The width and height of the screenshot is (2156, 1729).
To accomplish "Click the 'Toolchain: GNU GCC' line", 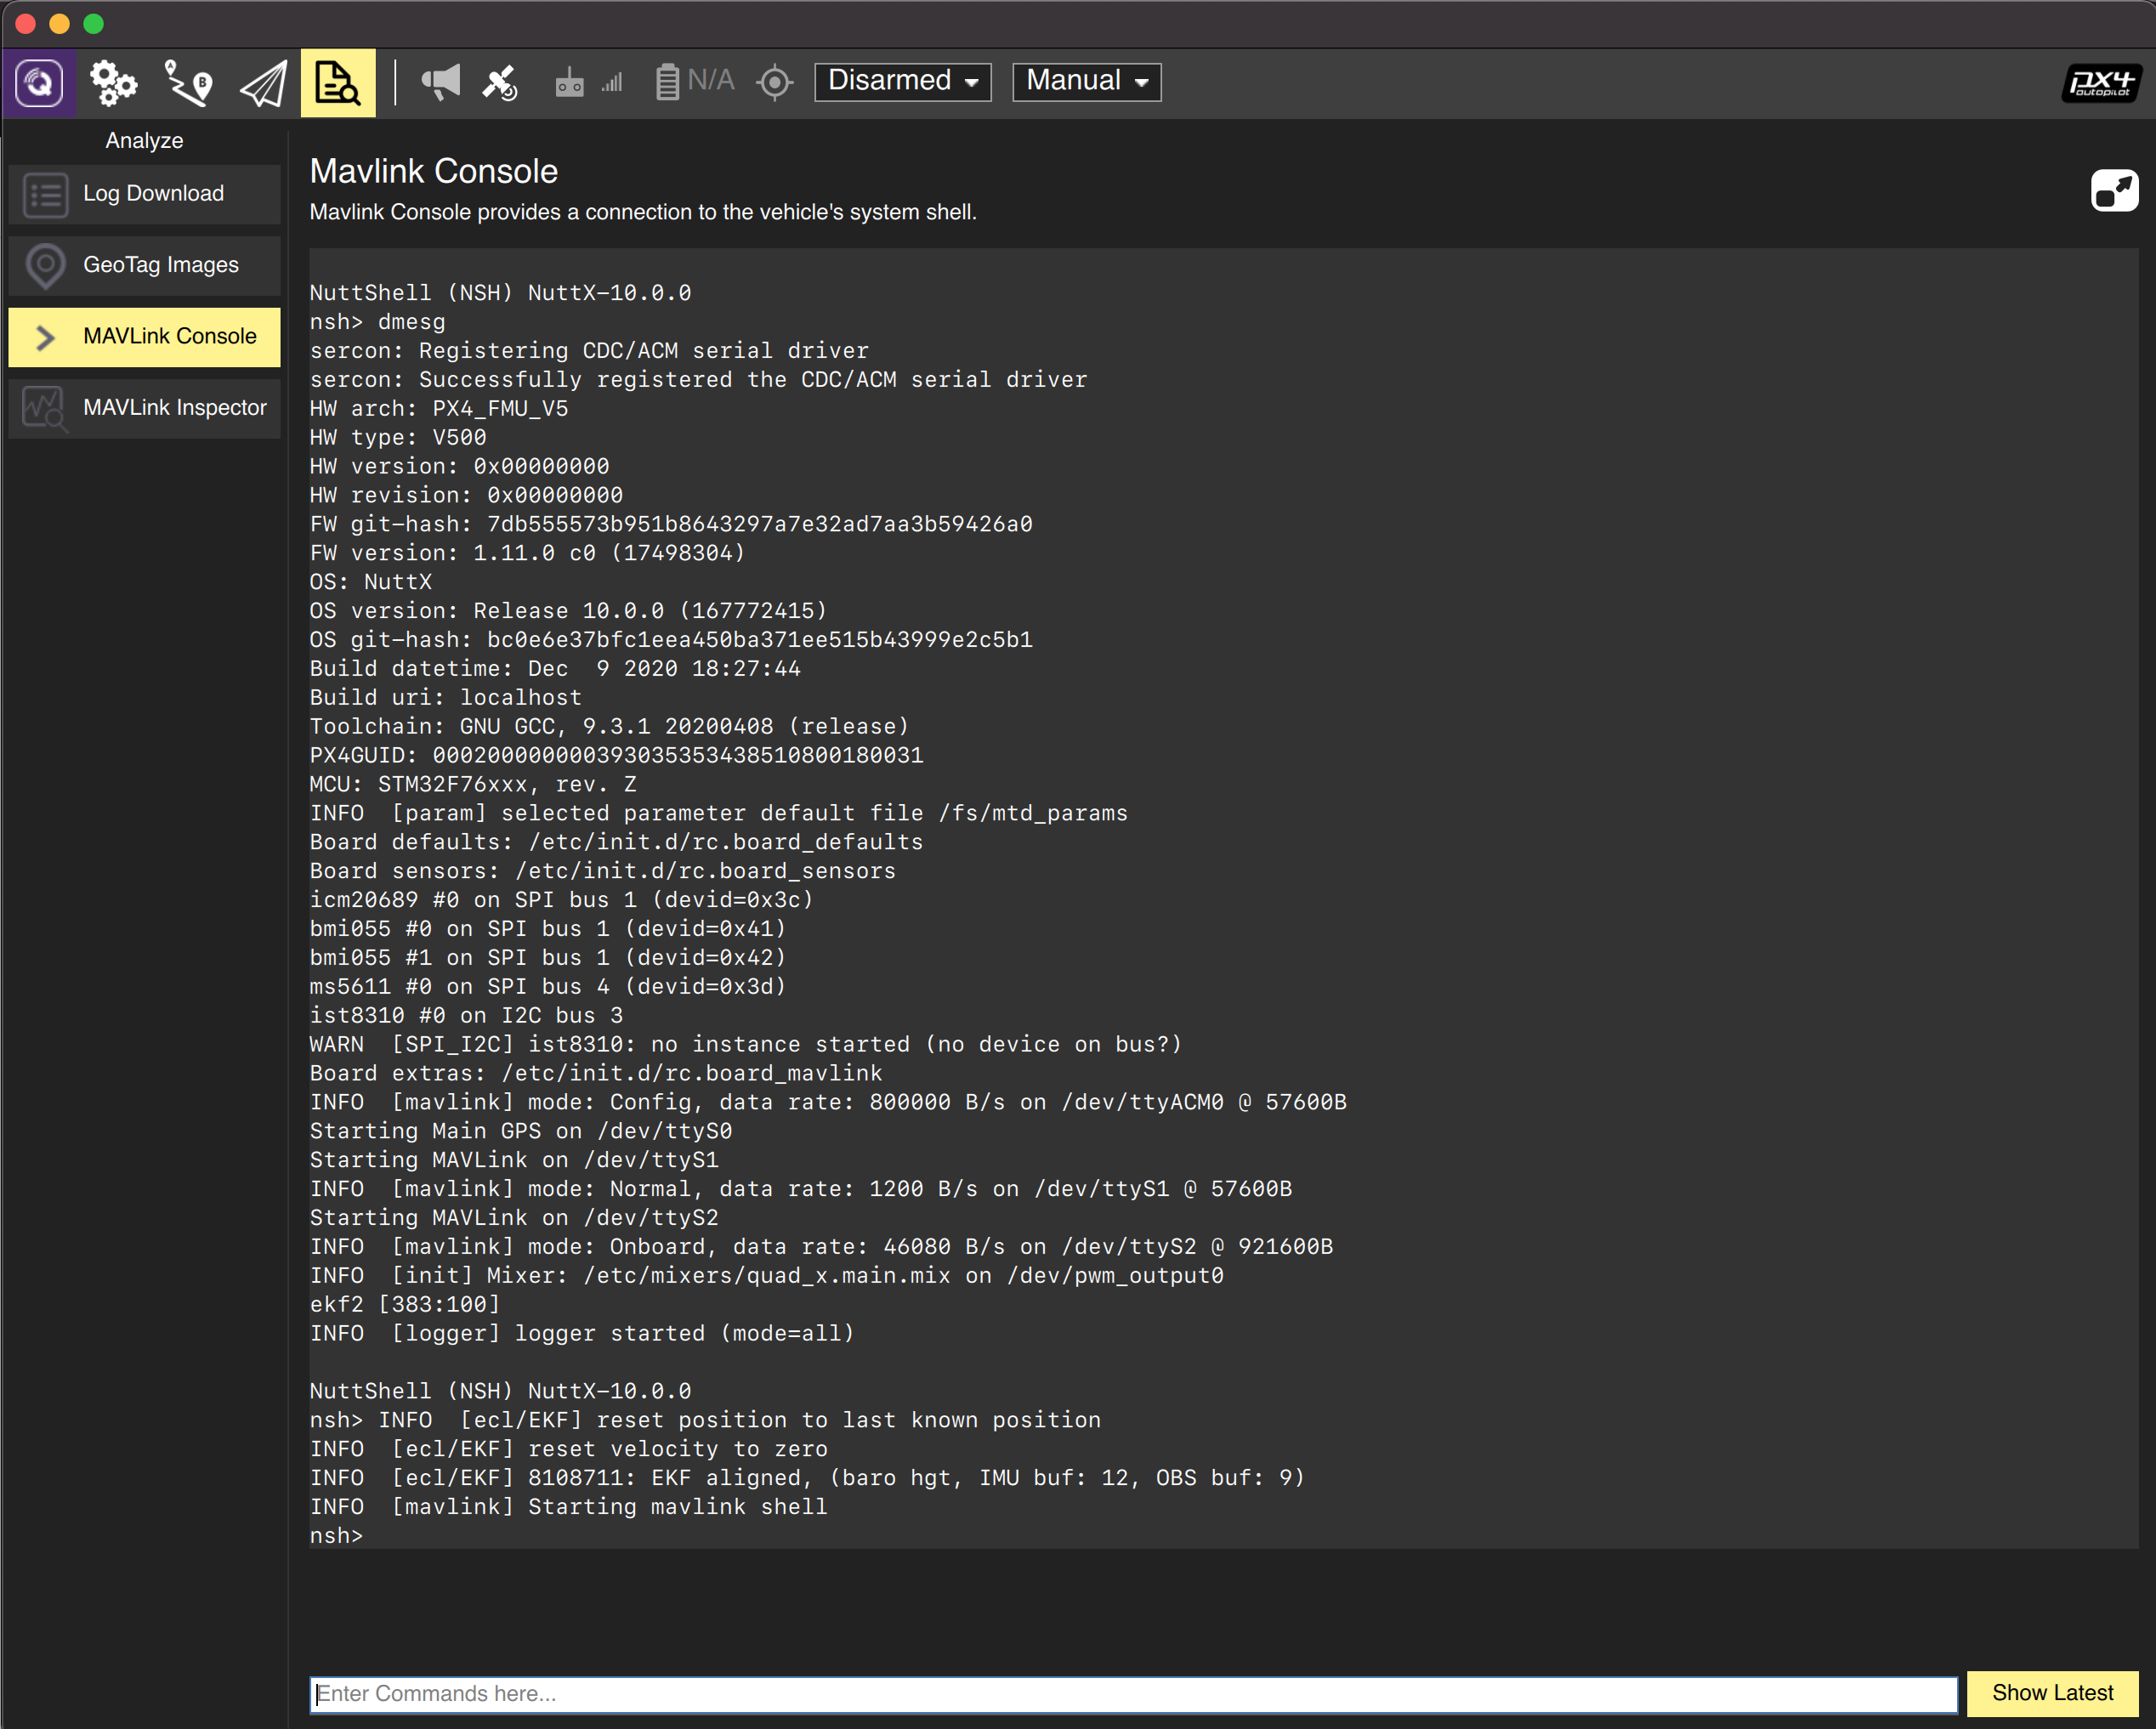I will tap(610, 727).
